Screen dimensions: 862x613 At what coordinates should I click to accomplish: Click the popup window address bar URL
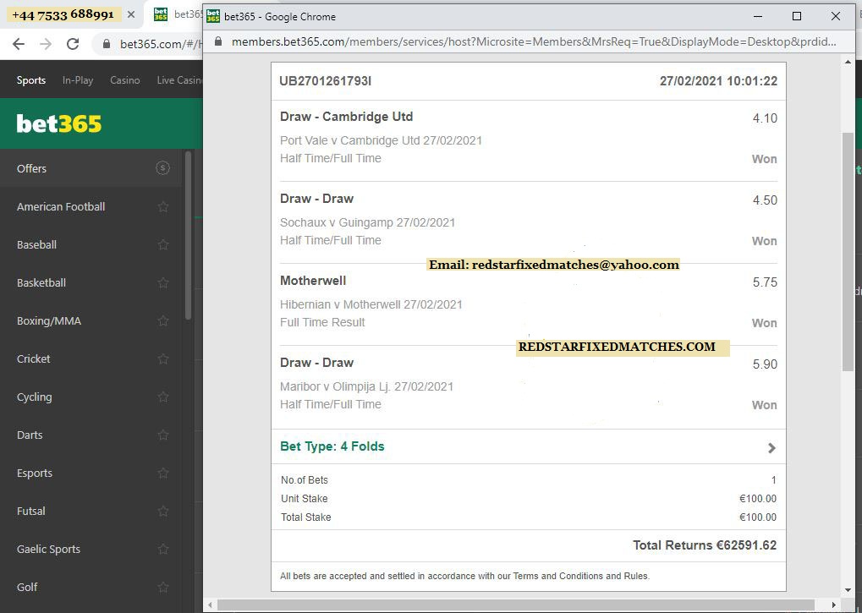[534, 41]
